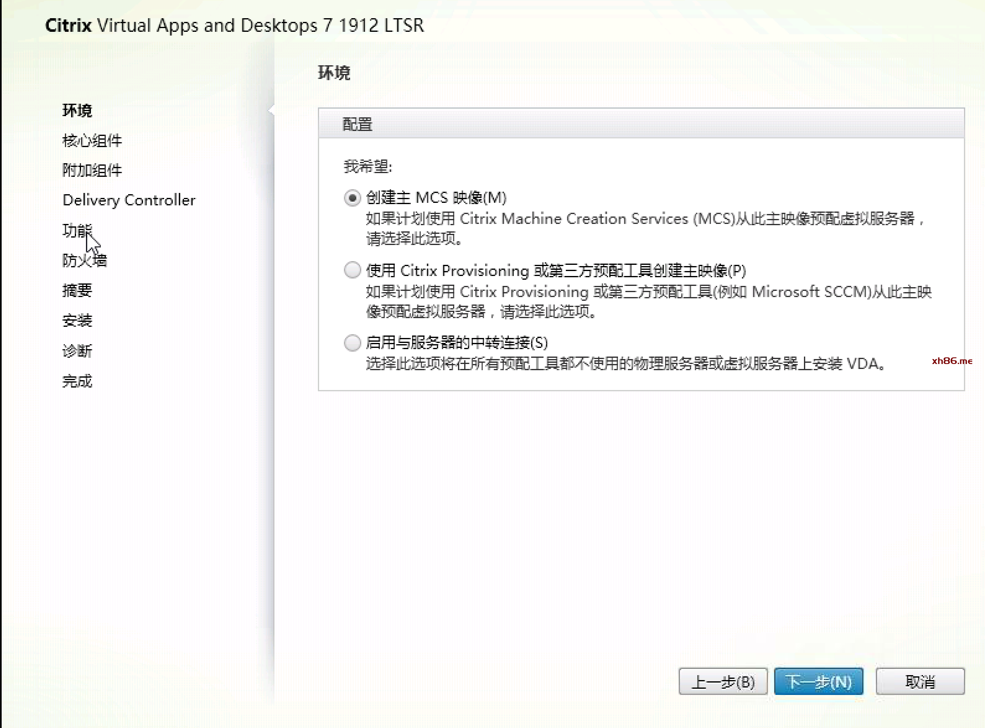Image resolution: width=985 pixels, height=728 pixels.
Task: Click the 上一步(B) button
Action: (x=722, y=682)
